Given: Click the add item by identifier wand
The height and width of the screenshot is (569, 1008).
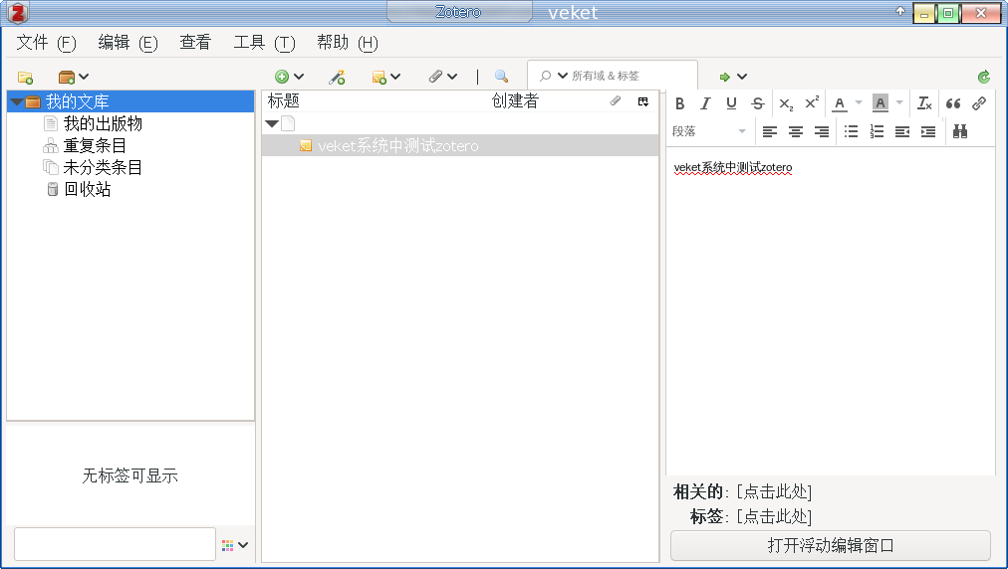Looking at the screenshot, I should [x=337, y=77].
